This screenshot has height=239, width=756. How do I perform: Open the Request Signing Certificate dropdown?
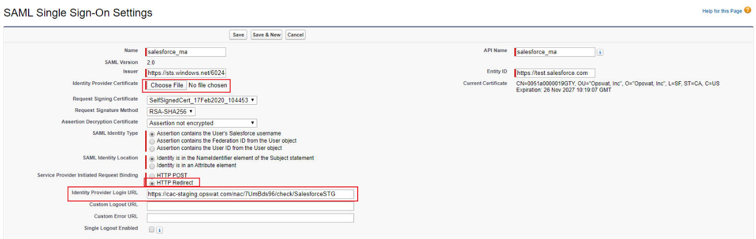(x=202, y=100)
